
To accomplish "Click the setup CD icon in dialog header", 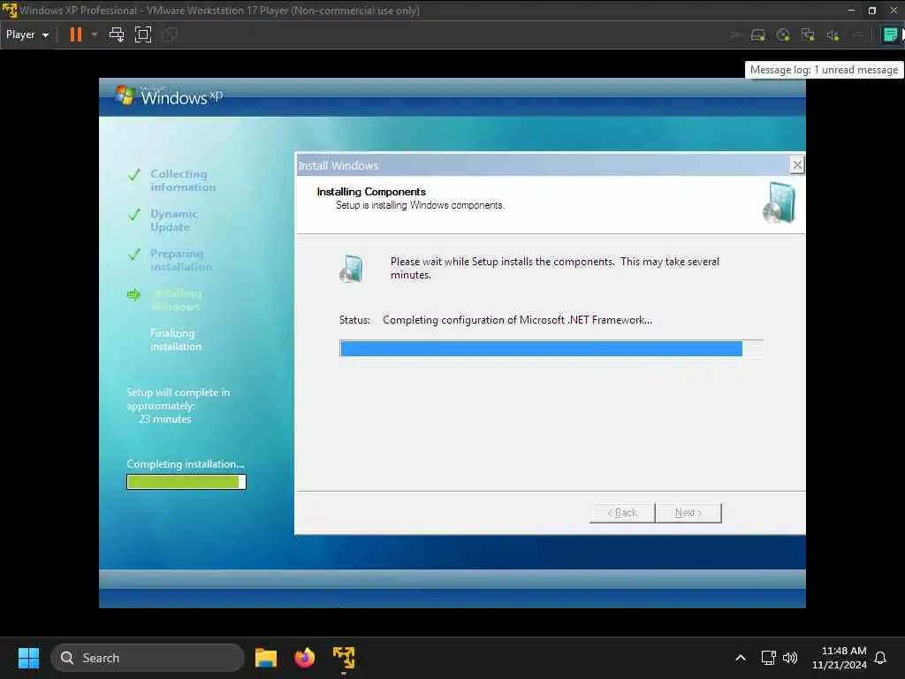I will 780,202.
